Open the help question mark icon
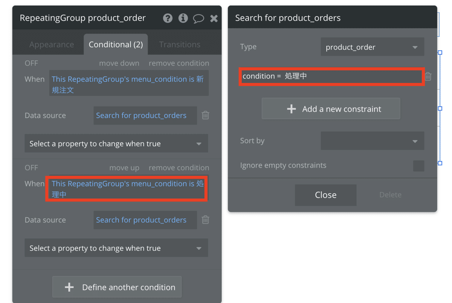The height and width of the screenshot is (303, 452). tap(168, 18)
